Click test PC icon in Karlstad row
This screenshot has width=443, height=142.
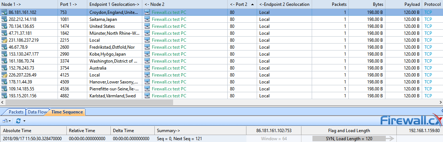[147, 96]
